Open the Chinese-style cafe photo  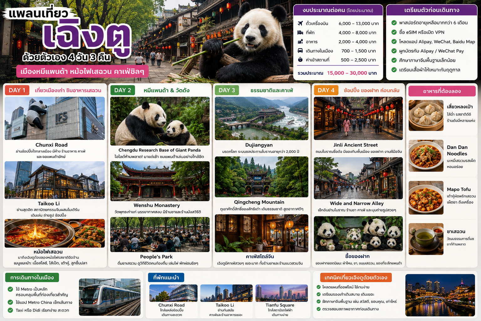coord(261,233)
